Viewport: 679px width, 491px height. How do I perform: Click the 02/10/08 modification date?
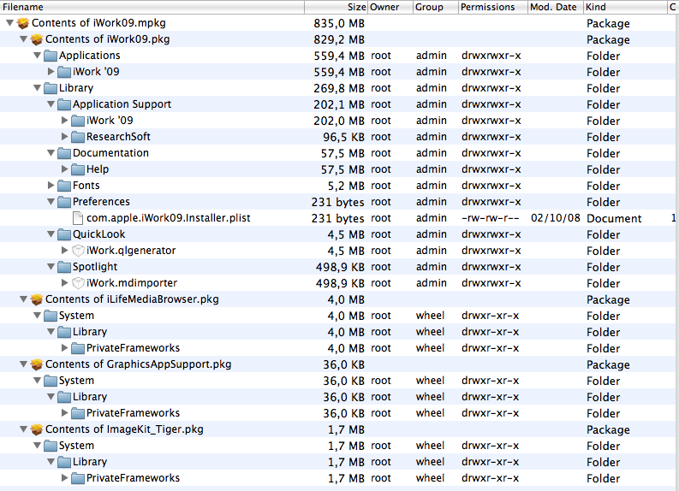pos(556,218)
